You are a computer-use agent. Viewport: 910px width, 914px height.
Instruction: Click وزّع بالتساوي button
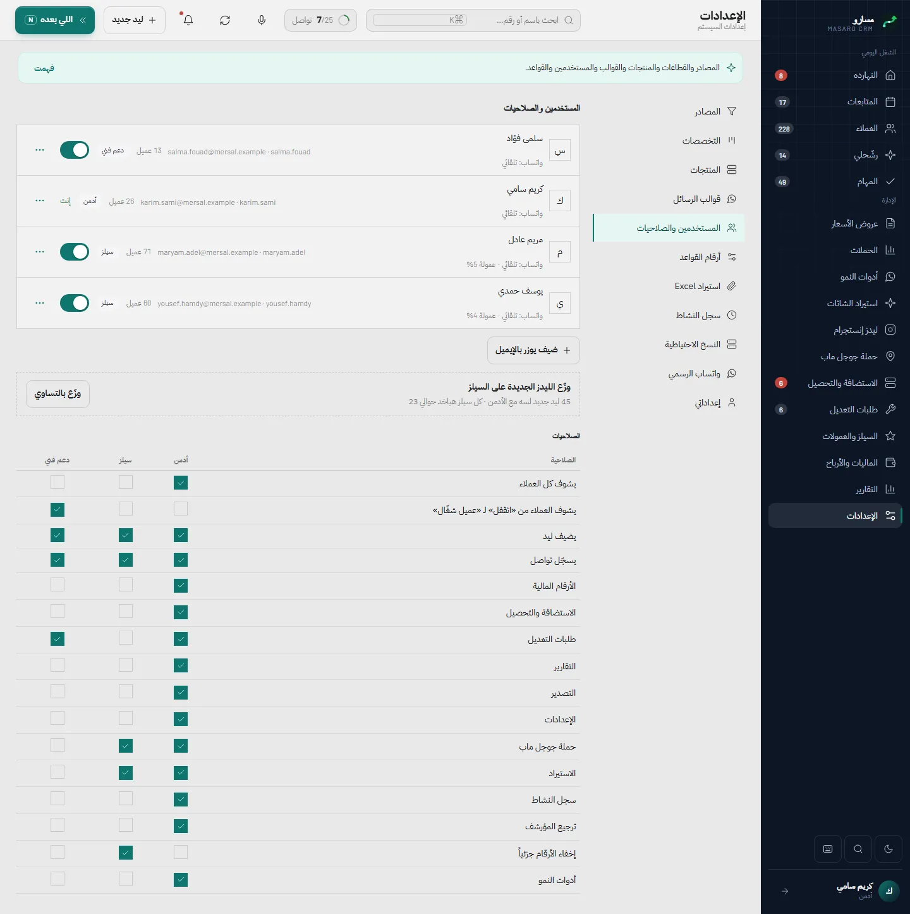tap(58, 393)
